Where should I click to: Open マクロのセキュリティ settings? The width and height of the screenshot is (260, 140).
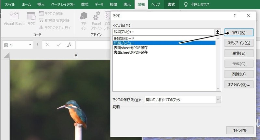(x=55, y=27)
